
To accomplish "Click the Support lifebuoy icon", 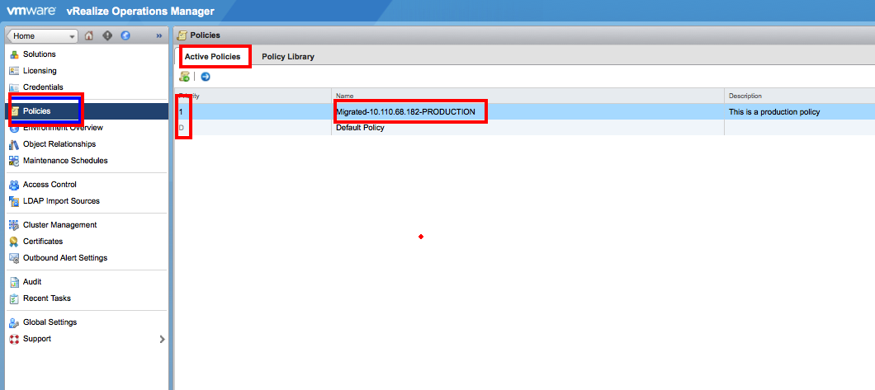I will pos(15,339).
